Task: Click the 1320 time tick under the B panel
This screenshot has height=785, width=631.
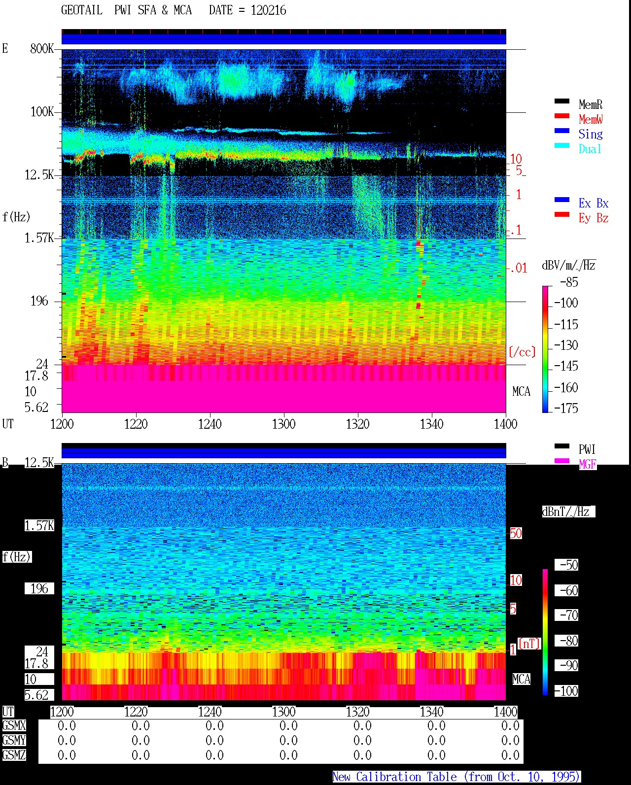Action: click(x=358, y=712)
